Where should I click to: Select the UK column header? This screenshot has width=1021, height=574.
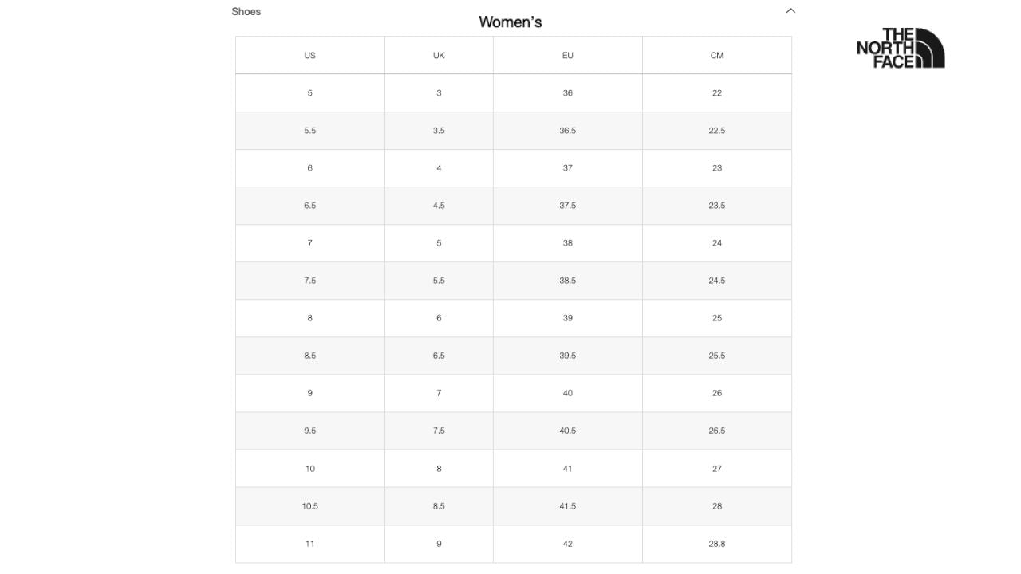(x=439, y=55)
